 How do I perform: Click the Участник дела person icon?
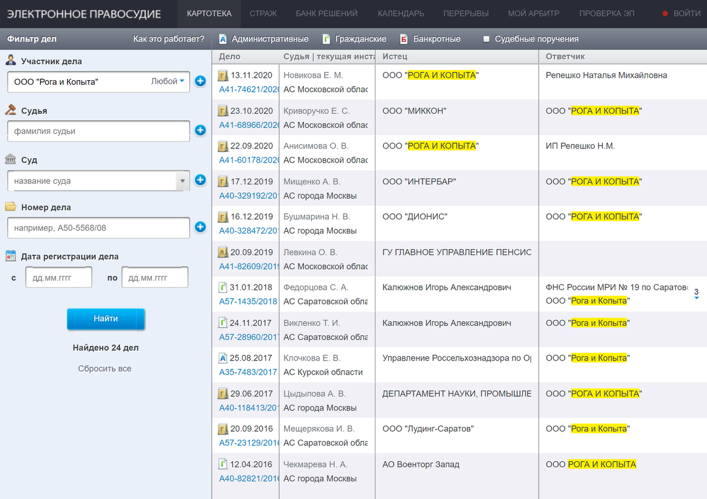click(11, 60)
